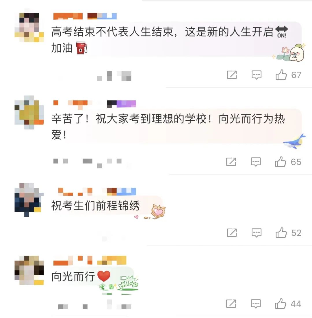This screenshot has height=318, width=312.
Task: Share the 向光而行 heart comment
Action: [231, 304]
